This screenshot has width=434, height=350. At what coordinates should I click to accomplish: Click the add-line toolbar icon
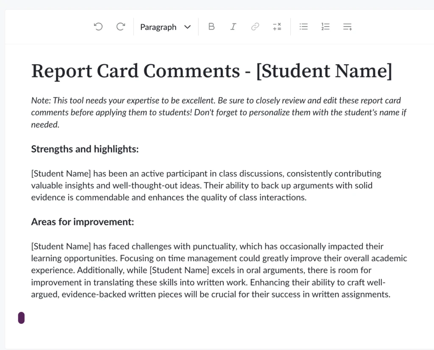pos(347,26)
